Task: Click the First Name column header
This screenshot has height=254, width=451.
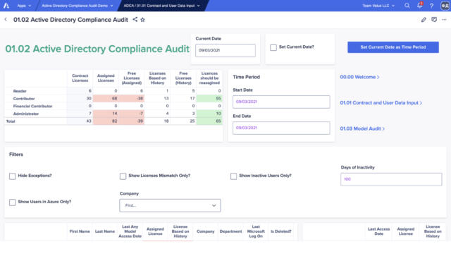Action: [80, 231]
